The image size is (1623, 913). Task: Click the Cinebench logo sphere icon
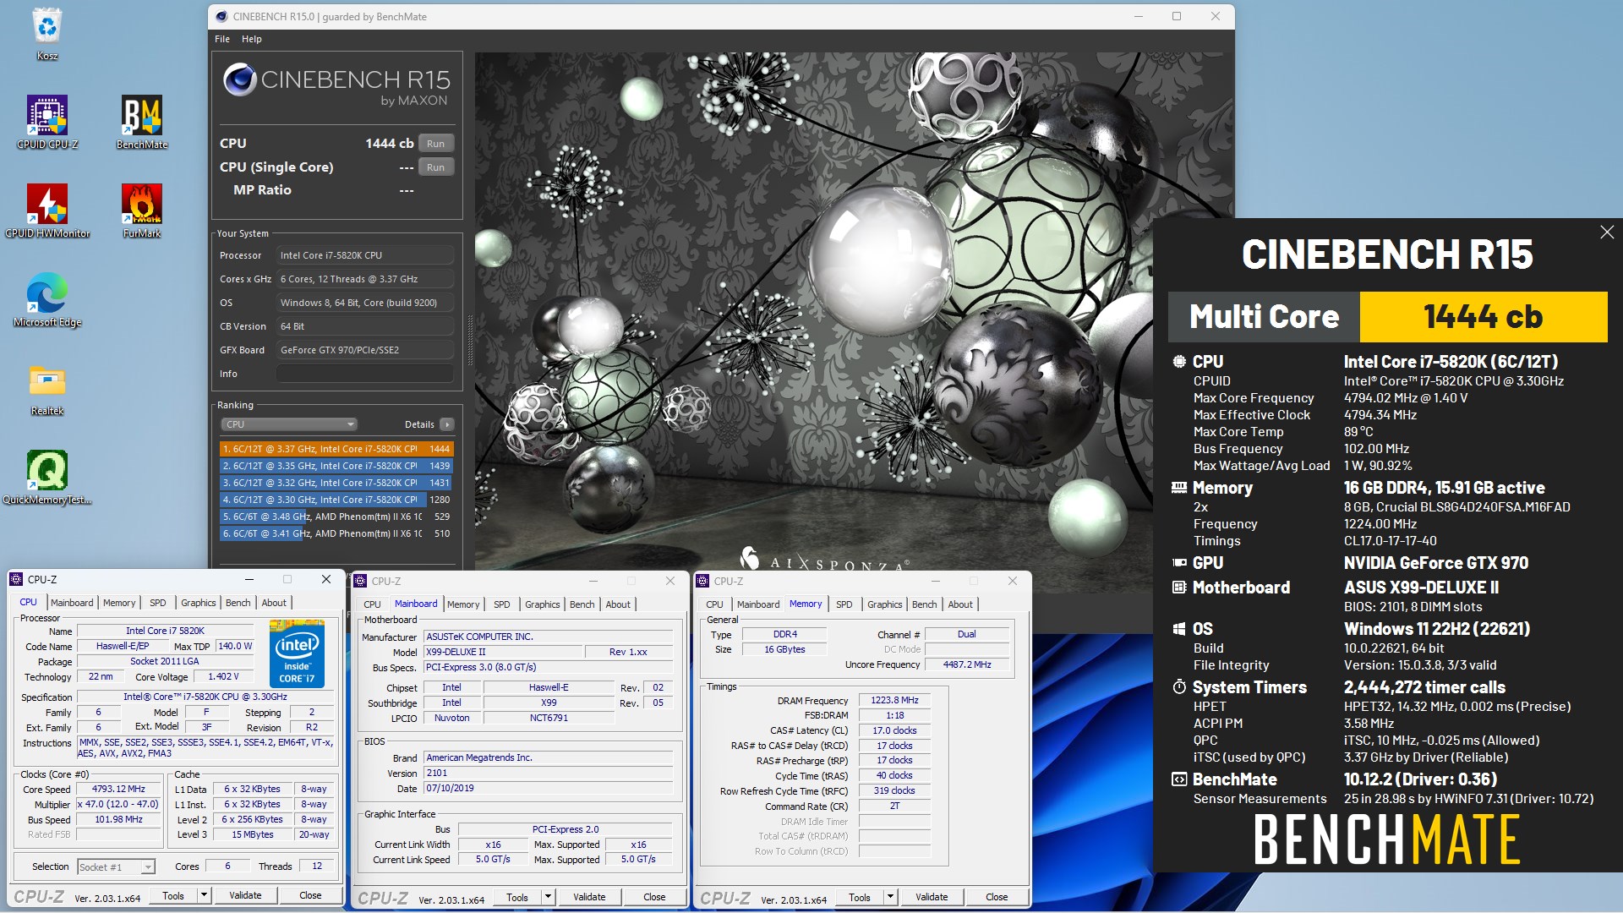pos(240,79)
